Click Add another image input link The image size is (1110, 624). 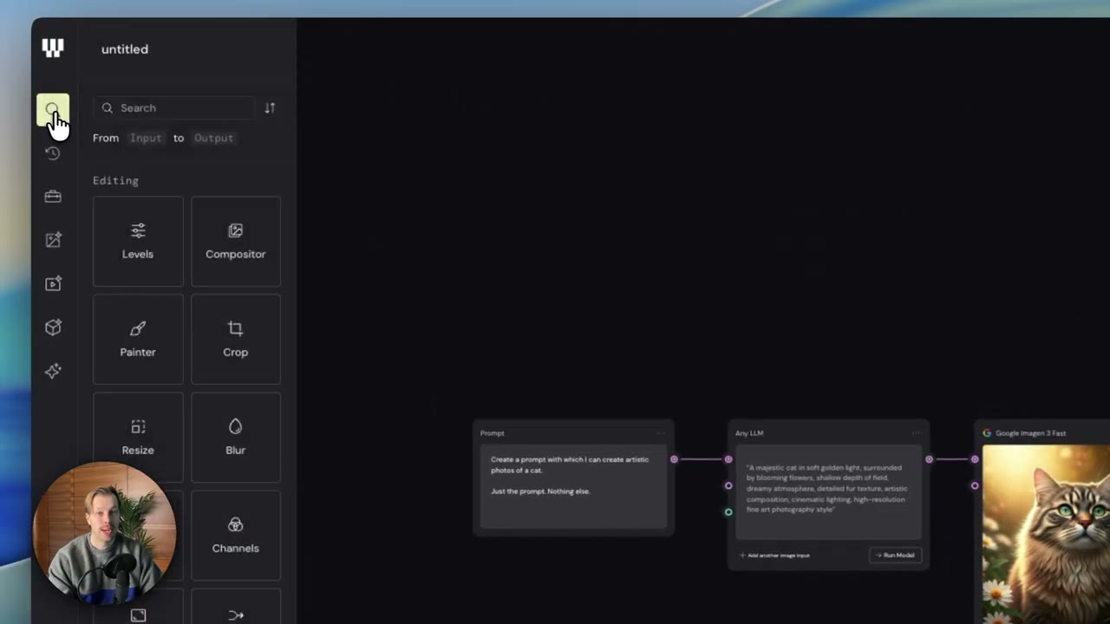coord(774,555)
